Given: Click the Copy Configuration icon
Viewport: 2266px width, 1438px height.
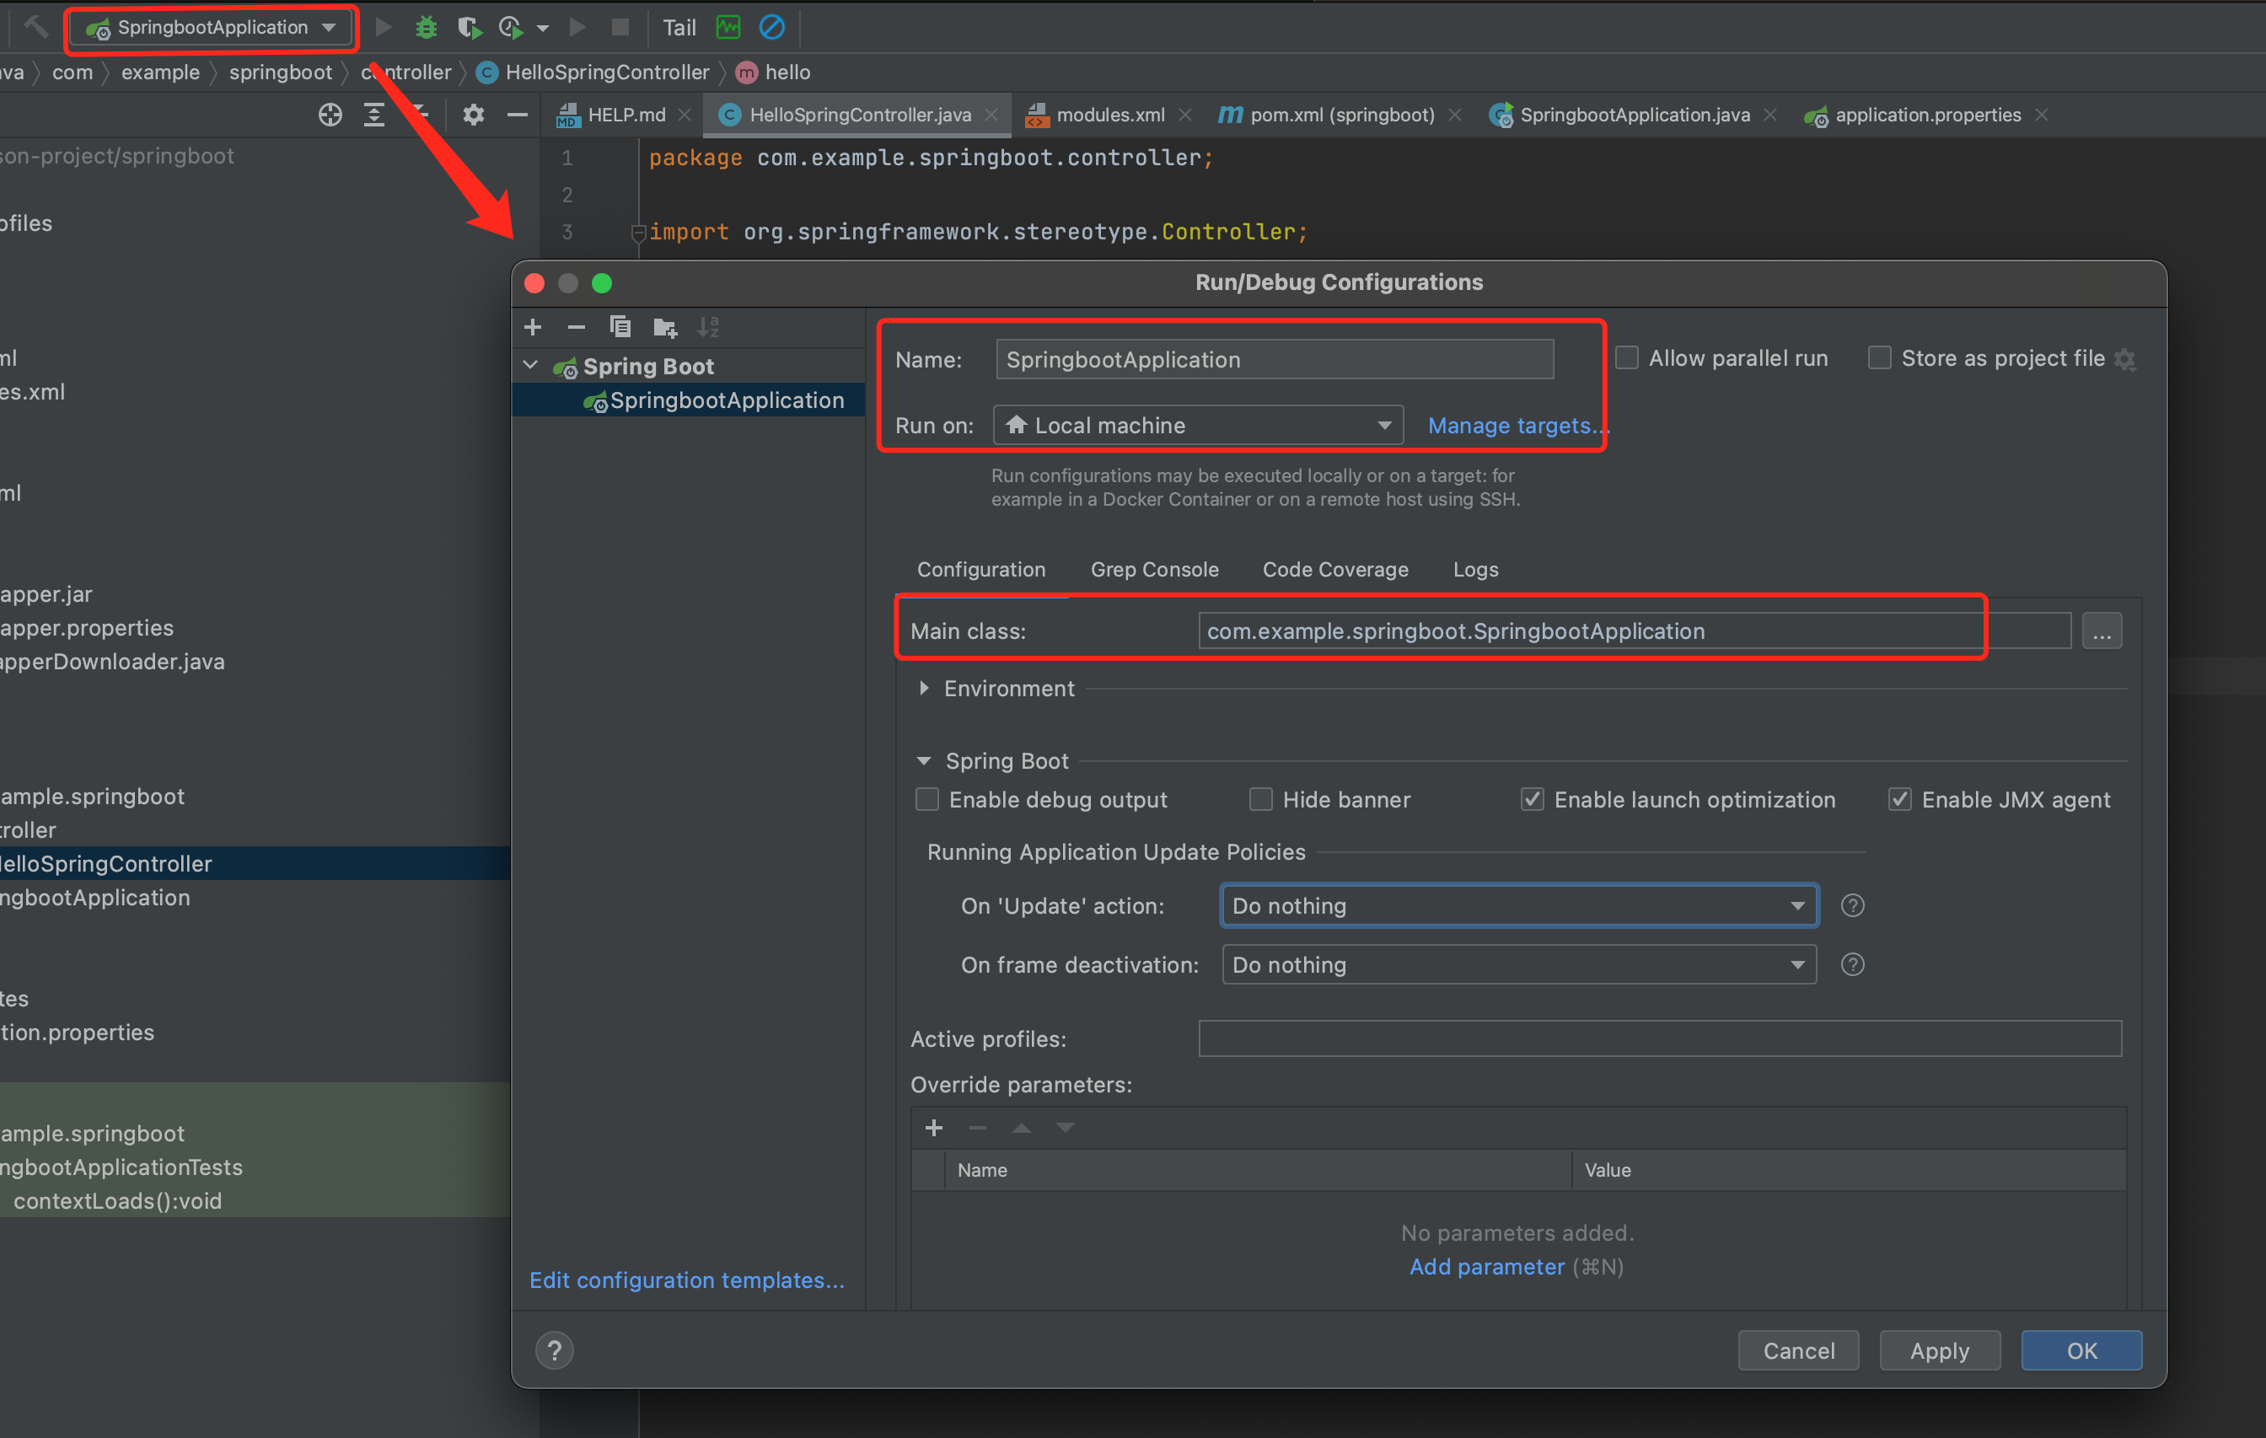Looking at the screenshot, I should pyautogui.click(x=620, y=328).
